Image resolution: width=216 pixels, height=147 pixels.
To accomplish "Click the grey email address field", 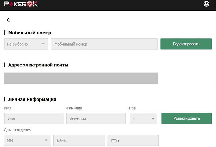I will tap(81, 78).
